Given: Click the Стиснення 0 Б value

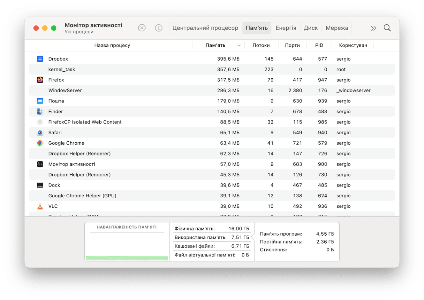Looking at the screenshot, I should [x=330, y=250].
